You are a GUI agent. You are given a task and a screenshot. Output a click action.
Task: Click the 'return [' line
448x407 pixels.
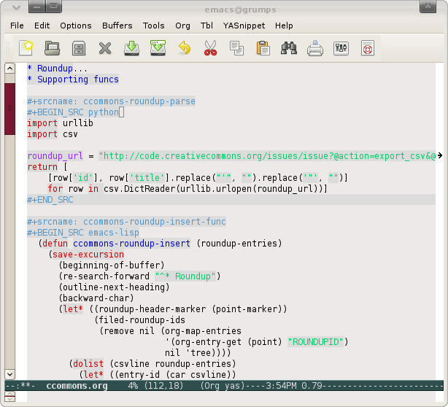(47, 167)
